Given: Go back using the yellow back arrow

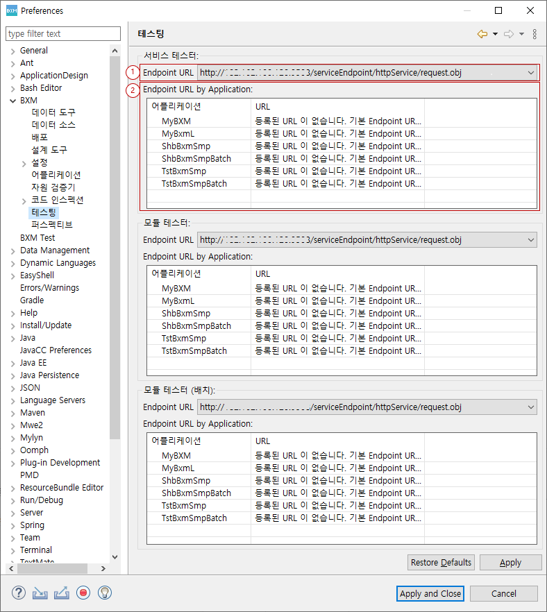Looking at the screenshot, I should click(482, 34).
